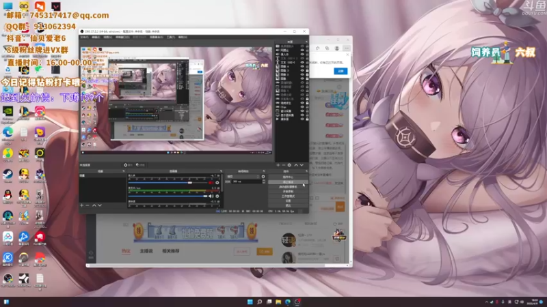Open gear settings for first audio track
The height and width of the screenshot is (307, 547).
click(217, 183)
